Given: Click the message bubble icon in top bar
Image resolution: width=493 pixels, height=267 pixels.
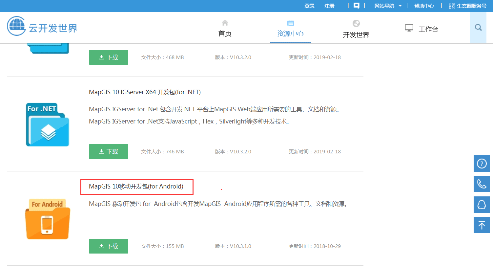Looking at the screenshot, I should pyautogui.click(x=356, y=6).
